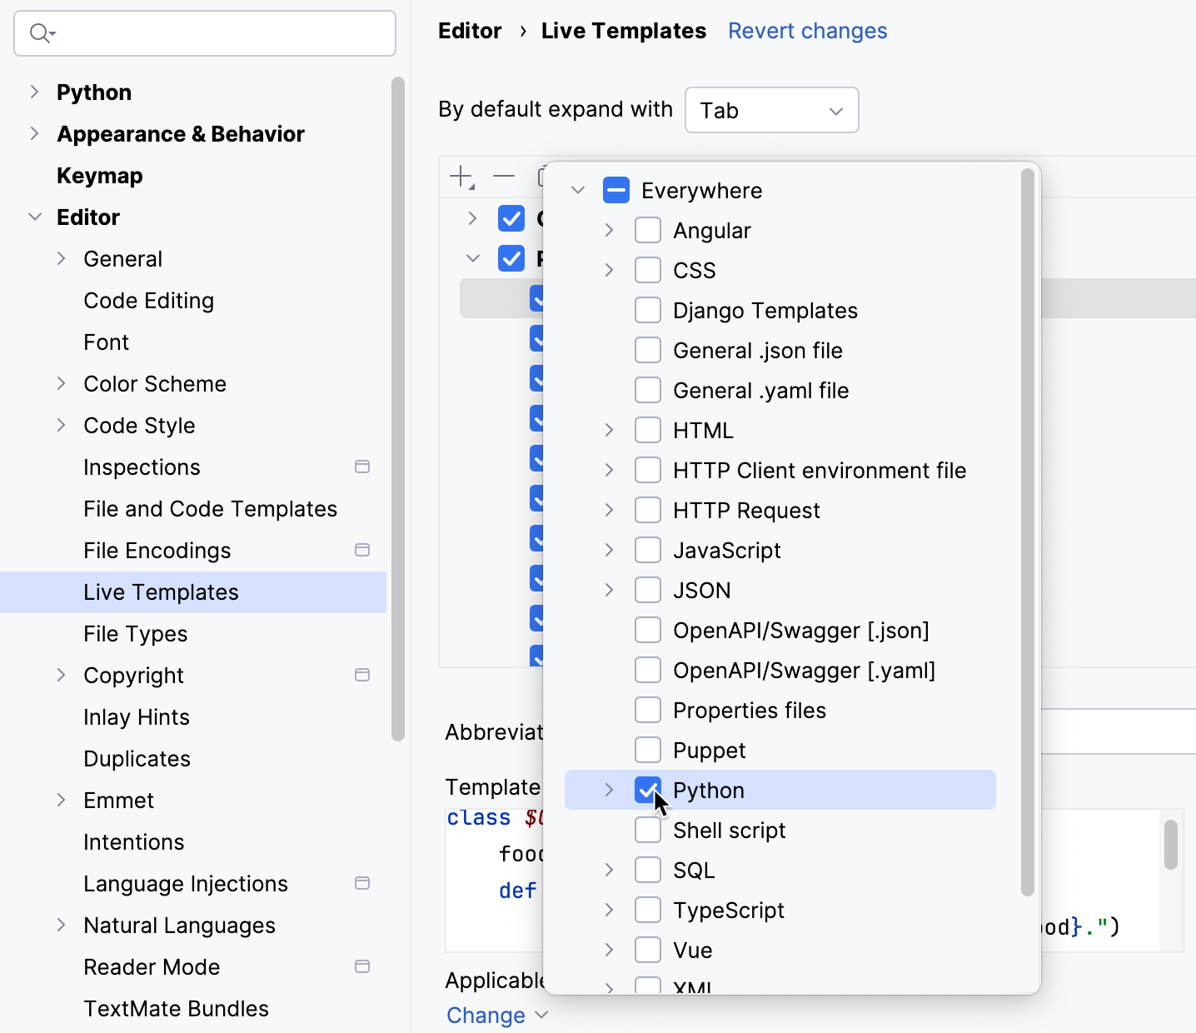Click the project-level settings icon beside Language Injections
Image resolution: width=1196 pixels, height=1033 pixels.
(x=362, y=883)
